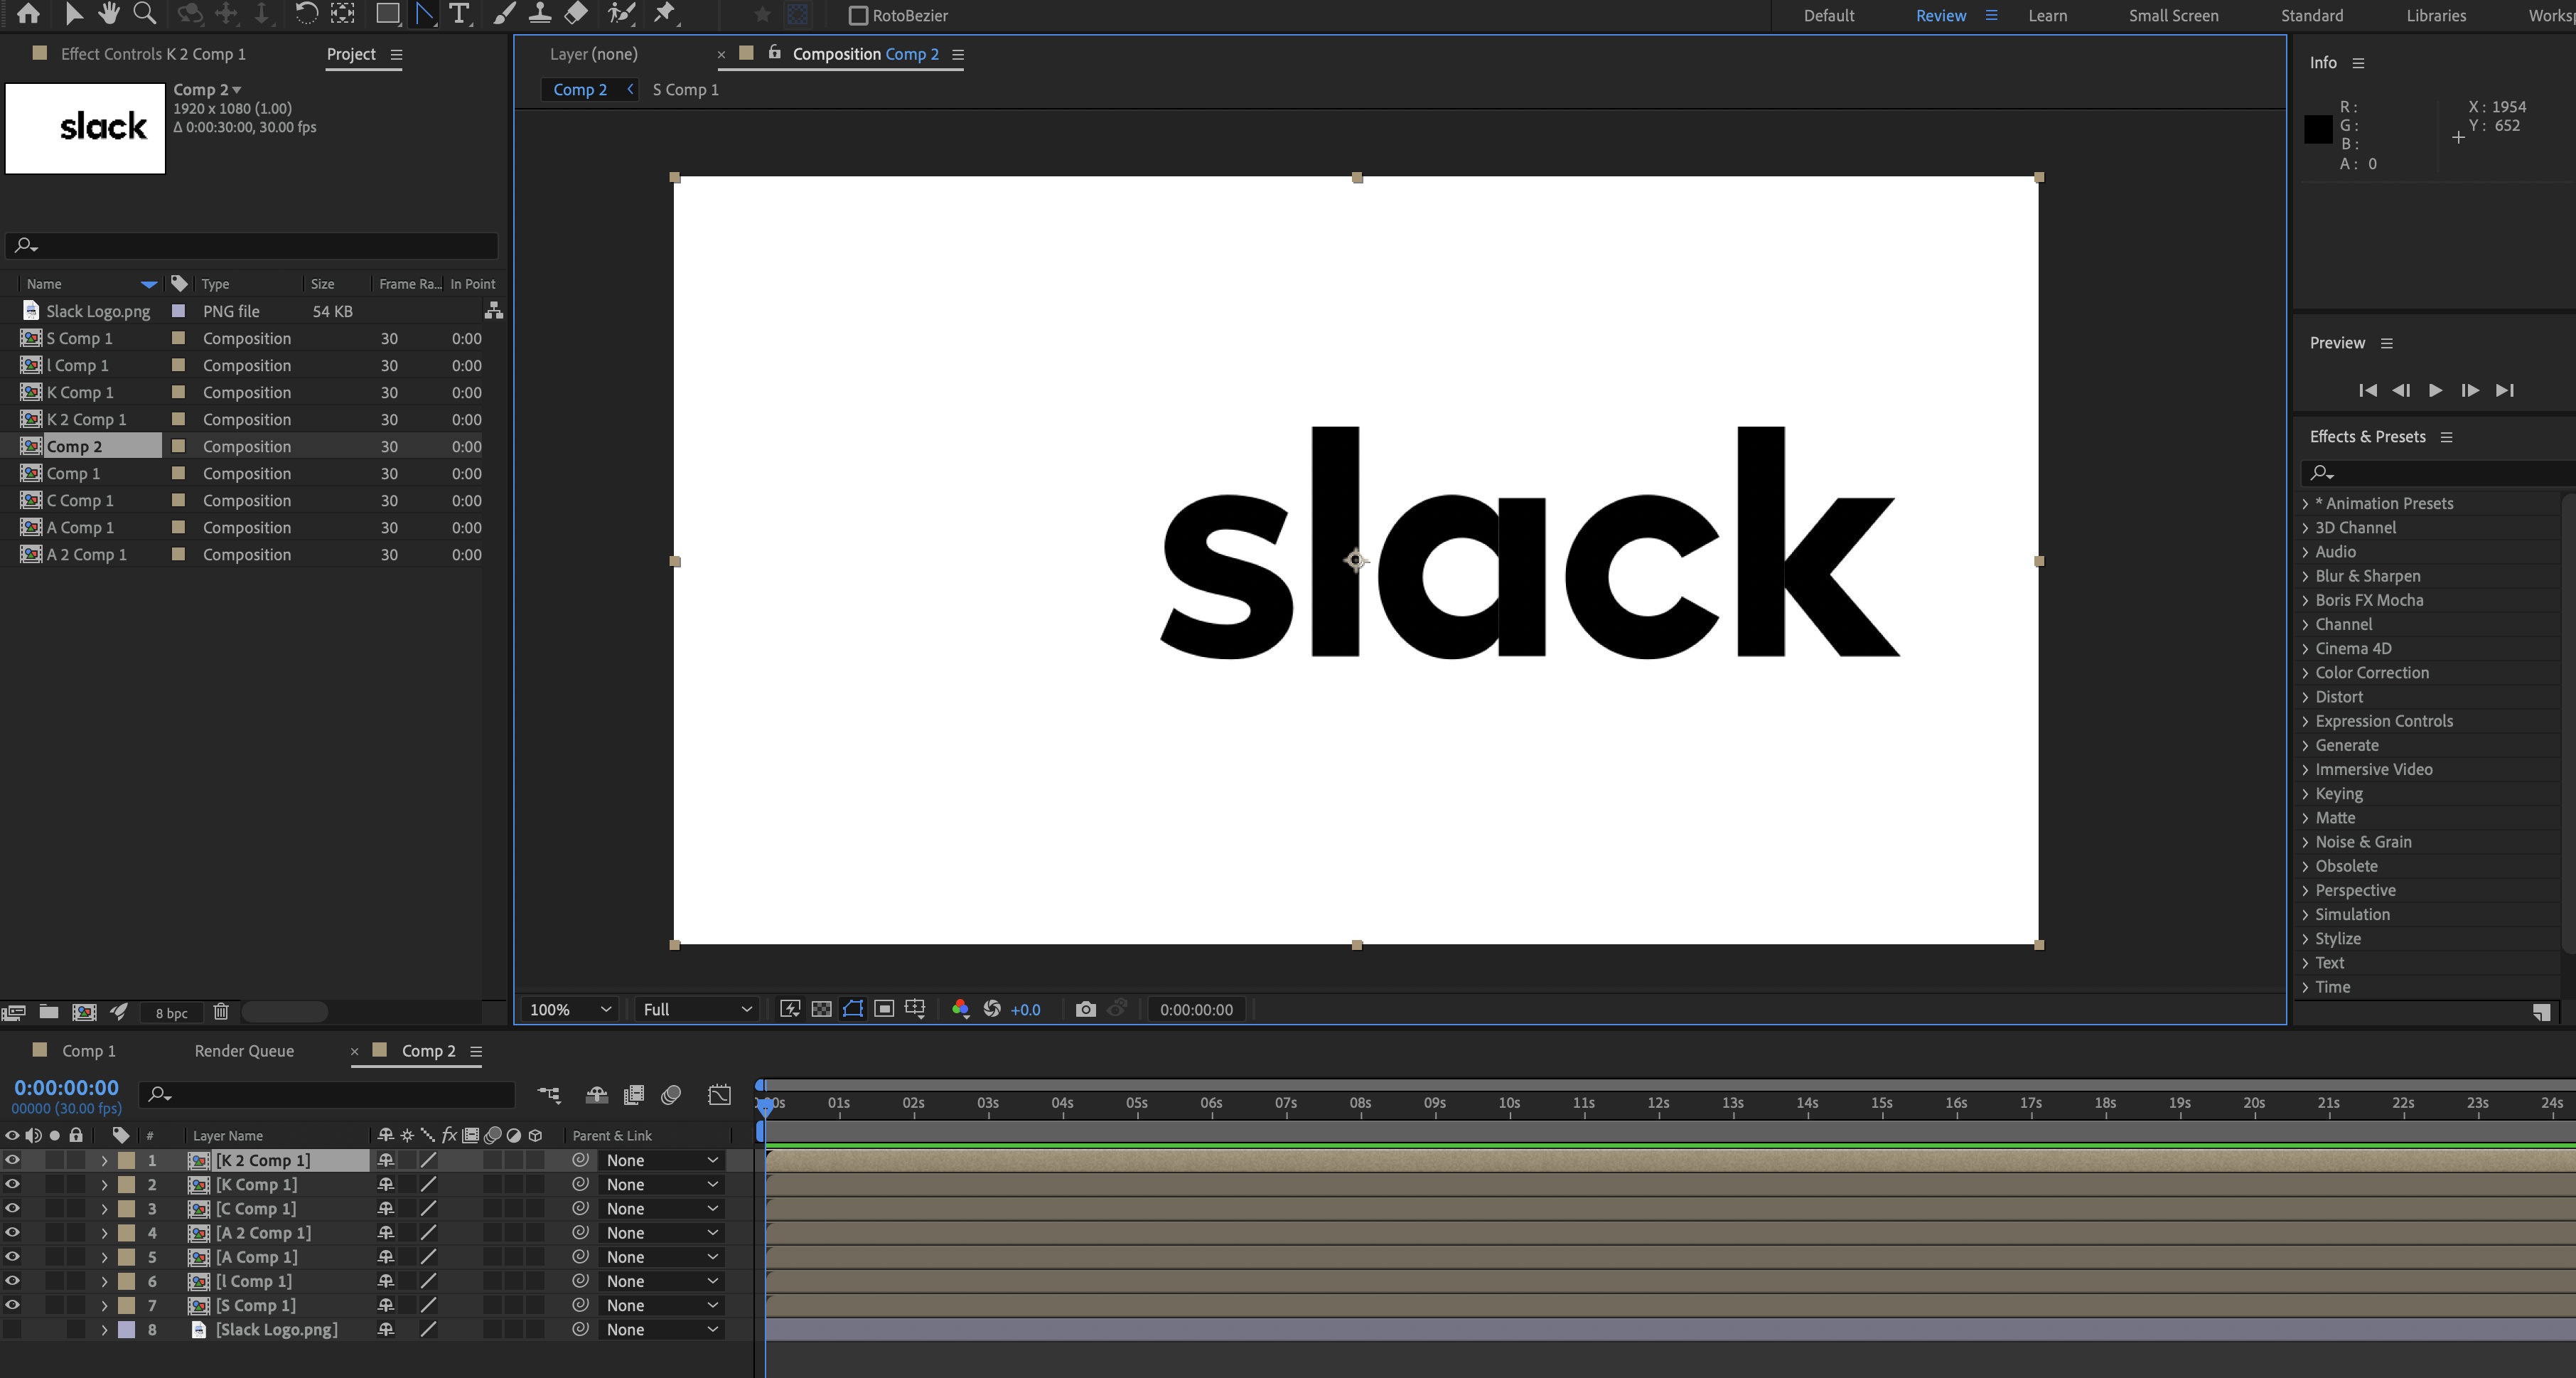Take snapshot with camera icon
Screen dimensions: 2576x1378
[x=1085, y=1009]
